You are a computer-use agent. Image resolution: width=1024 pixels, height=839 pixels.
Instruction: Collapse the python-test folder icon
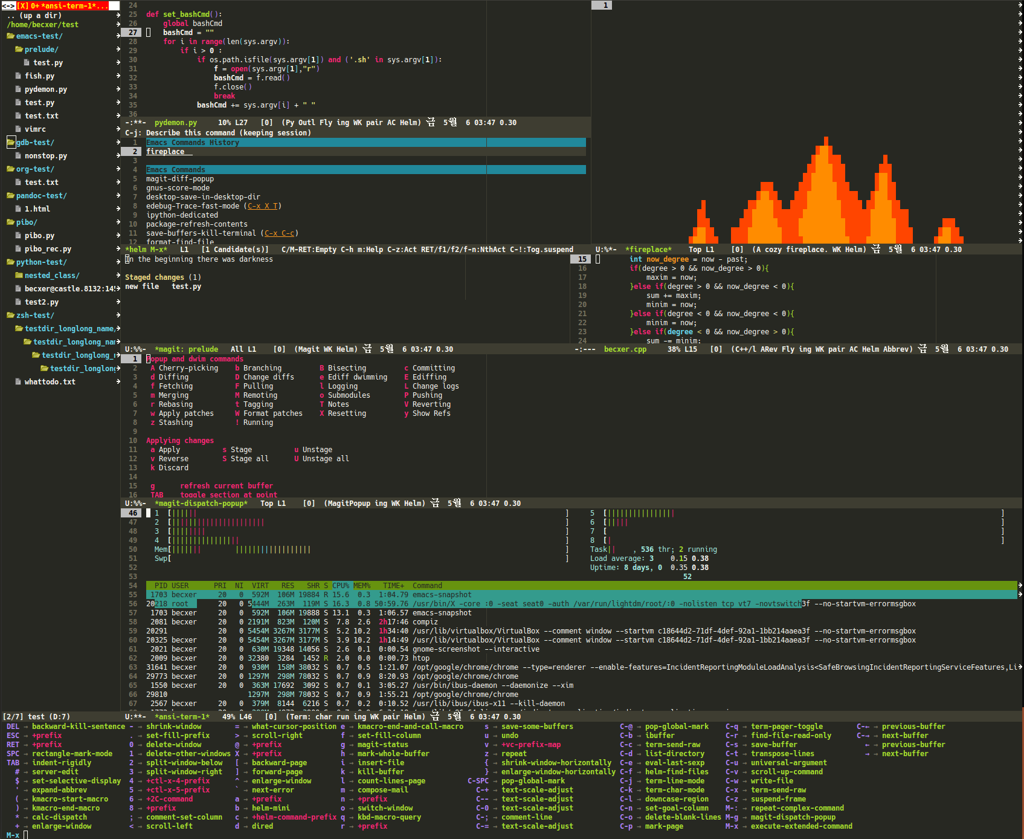11,262
